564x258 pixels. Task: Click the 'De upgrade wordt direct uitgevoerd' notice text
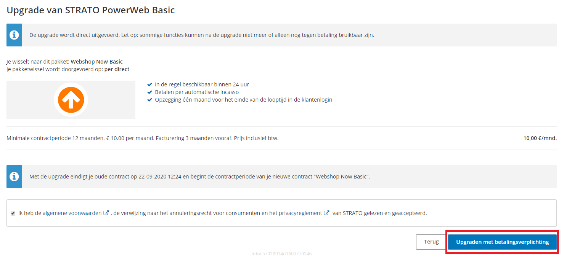click(x=202, y=35)
